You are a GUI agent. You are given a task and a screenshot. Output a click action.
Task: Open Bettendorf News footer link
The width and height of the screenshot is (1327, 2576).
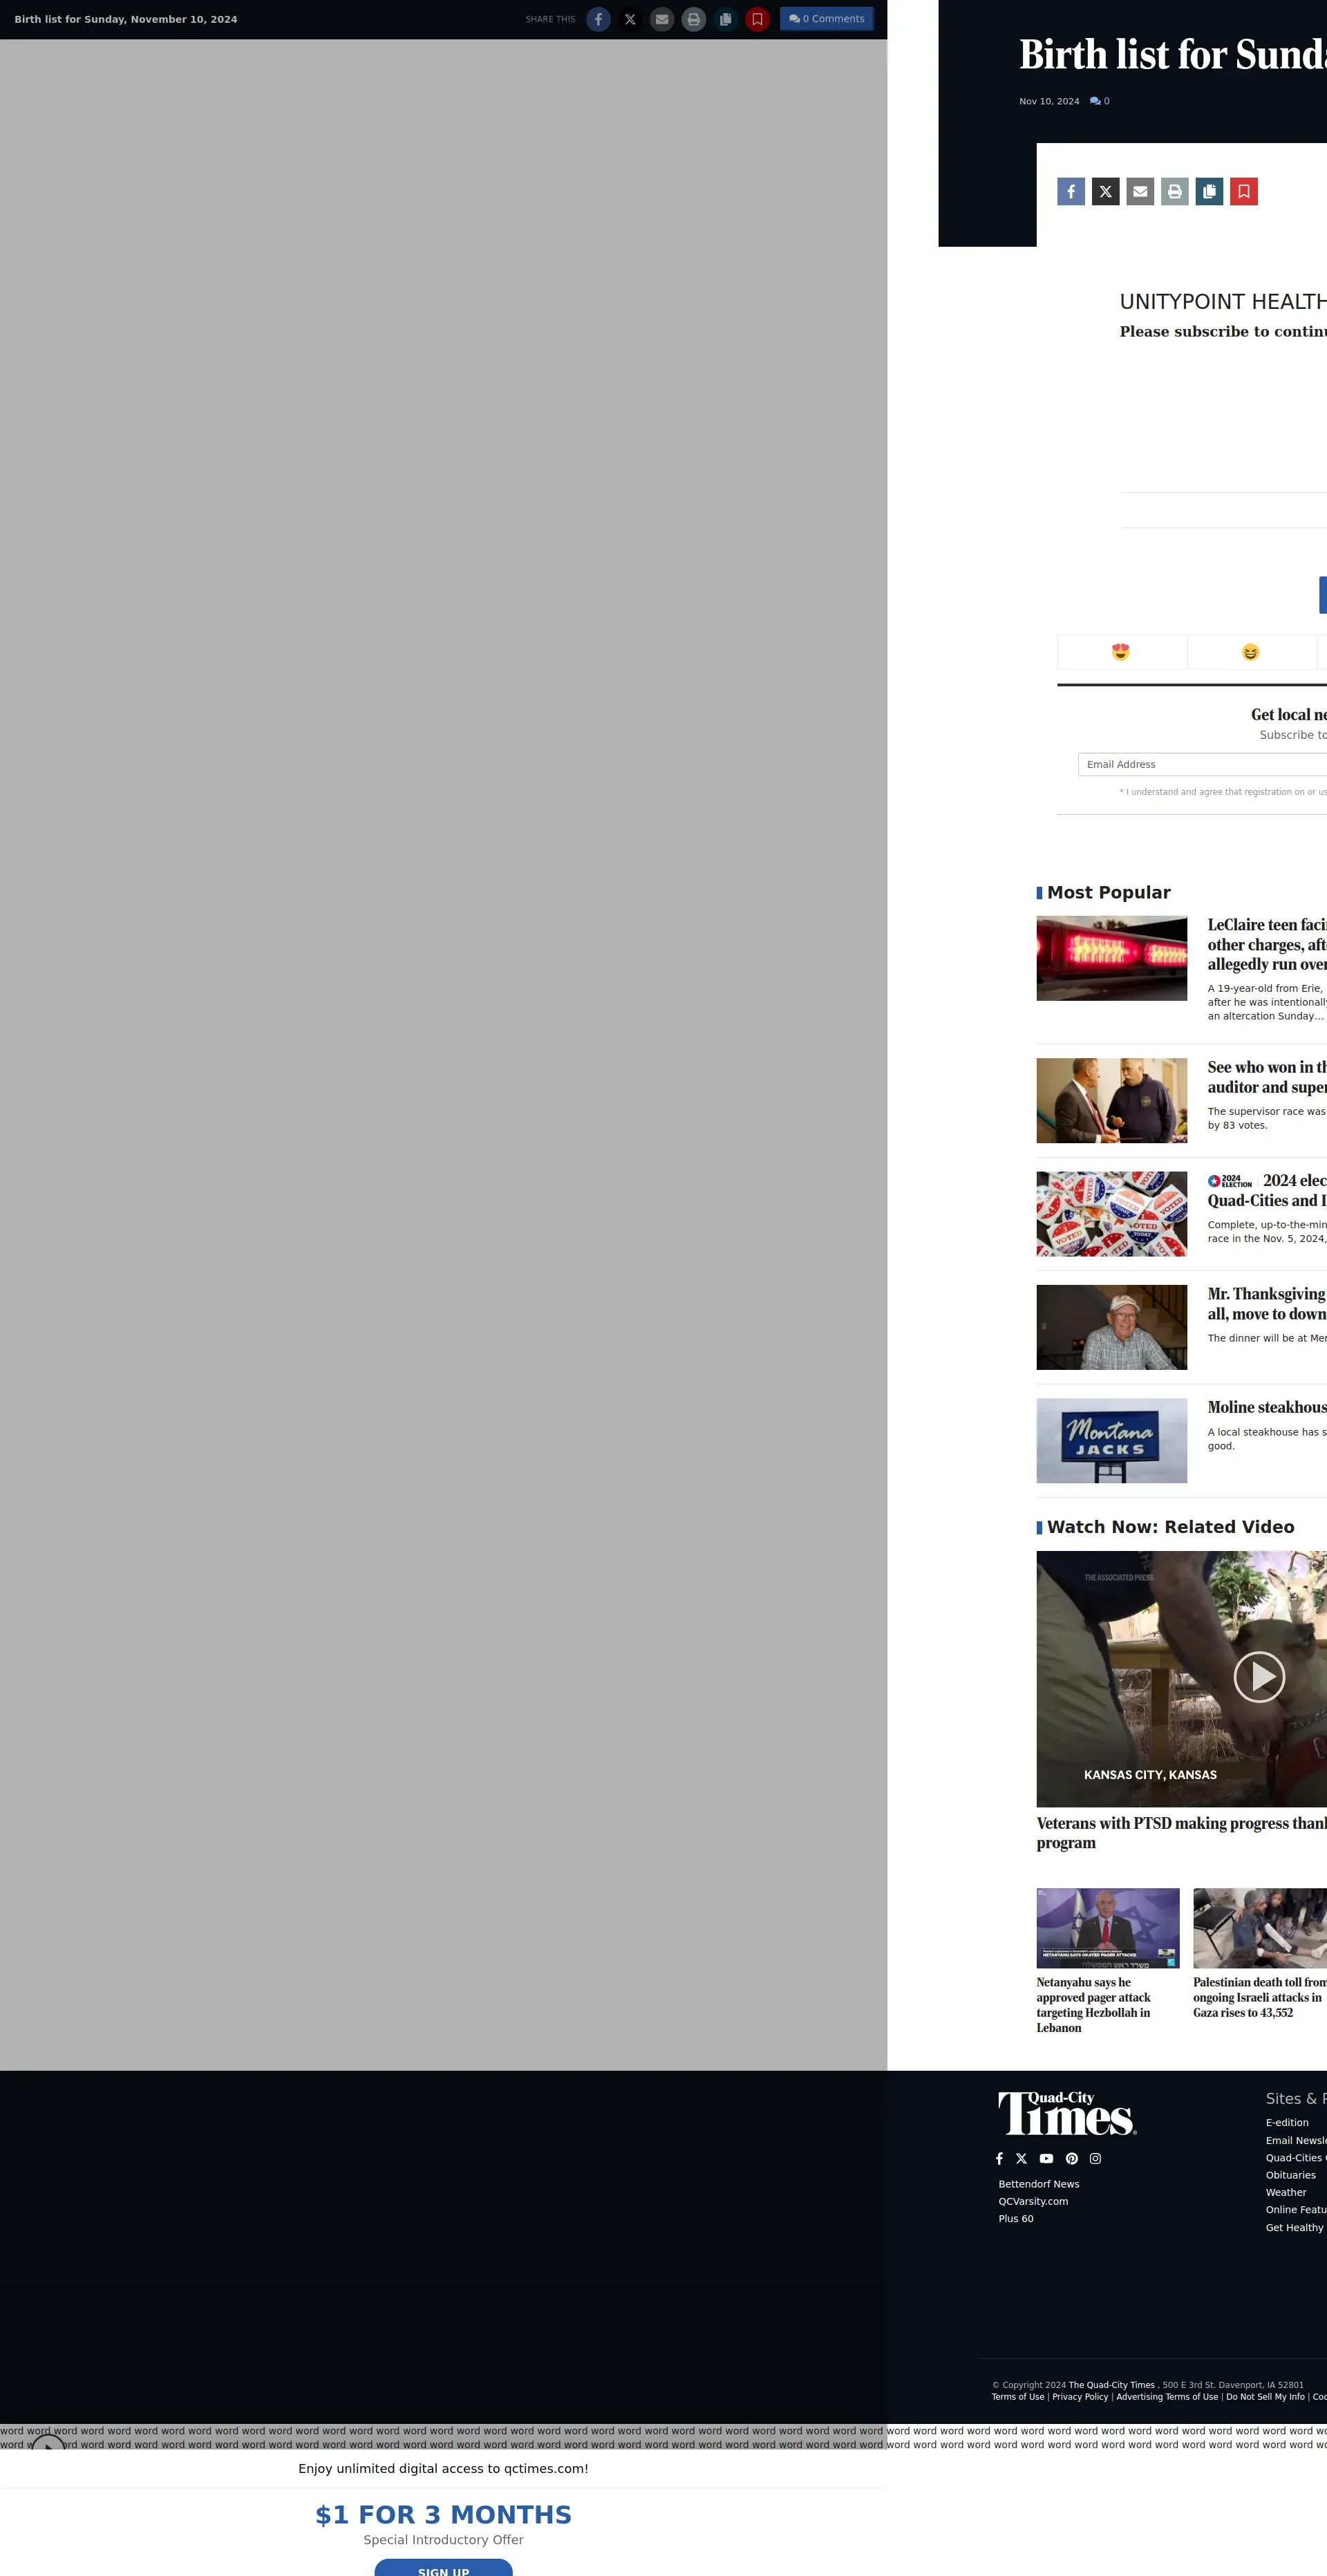[x=1038, y=2184]
